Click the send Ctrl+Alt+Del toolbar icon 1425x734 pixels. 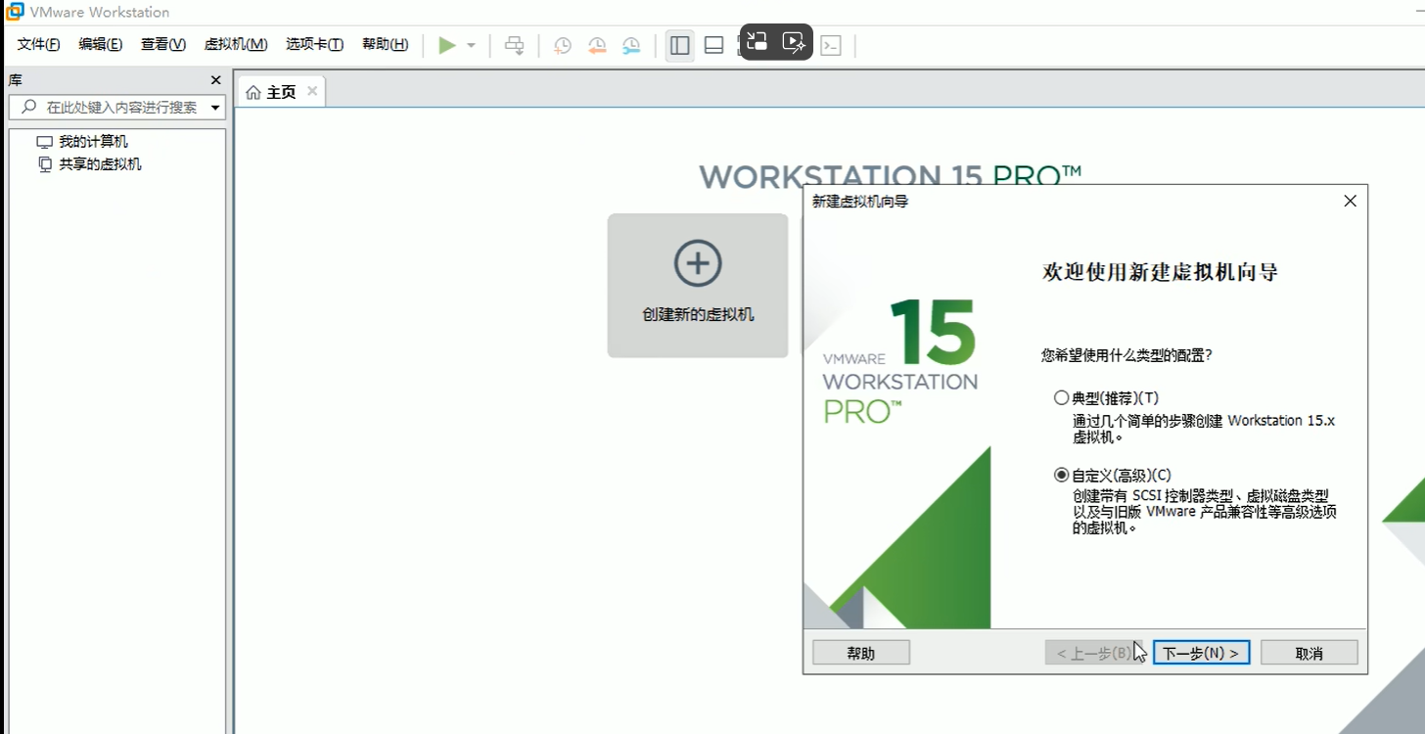(x=514, y=45)
